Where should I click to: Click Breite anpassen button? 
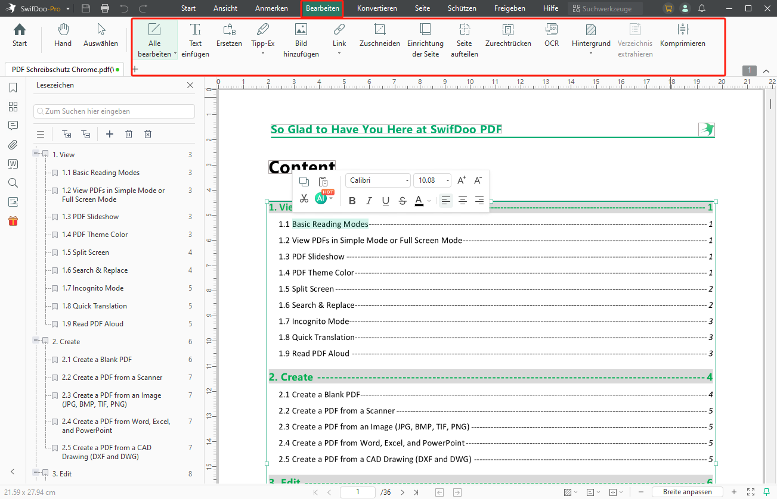(688, 492)
